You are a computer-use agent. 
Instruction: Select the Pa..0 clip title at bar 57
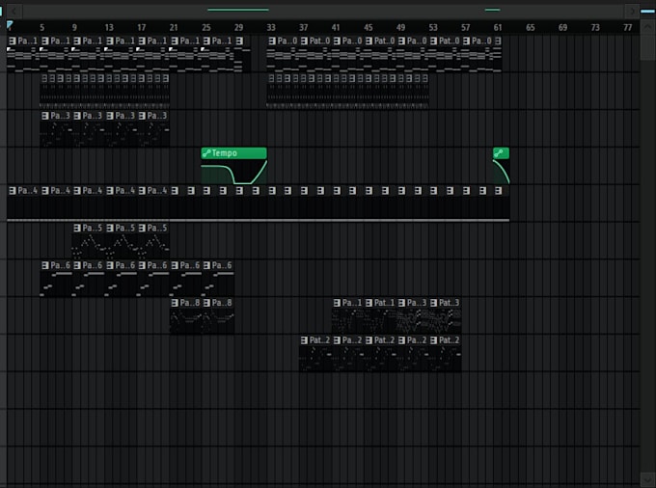click(x=481, y=41)
